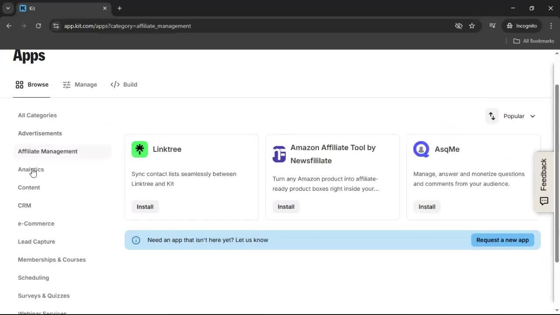Click the Build tab's code icon
Screen dimensions: 560x315
click(115, 84)
